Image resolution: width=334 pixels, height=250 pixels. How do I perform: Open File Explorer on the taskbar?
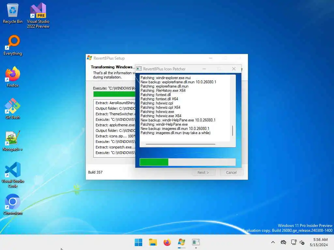(153, 242)
